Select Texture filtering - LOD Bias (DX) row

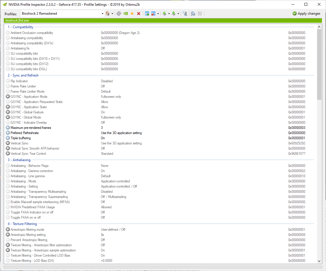coord(159,261)
